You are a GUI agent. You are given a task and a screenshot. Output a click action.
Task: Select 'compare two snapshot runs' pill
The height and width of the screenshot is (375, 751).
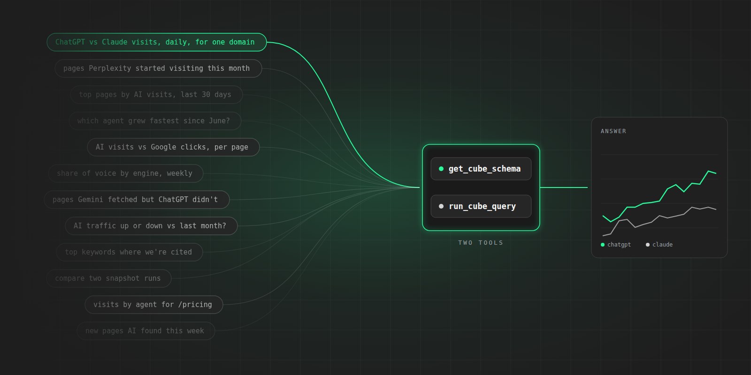coord(109,278)
